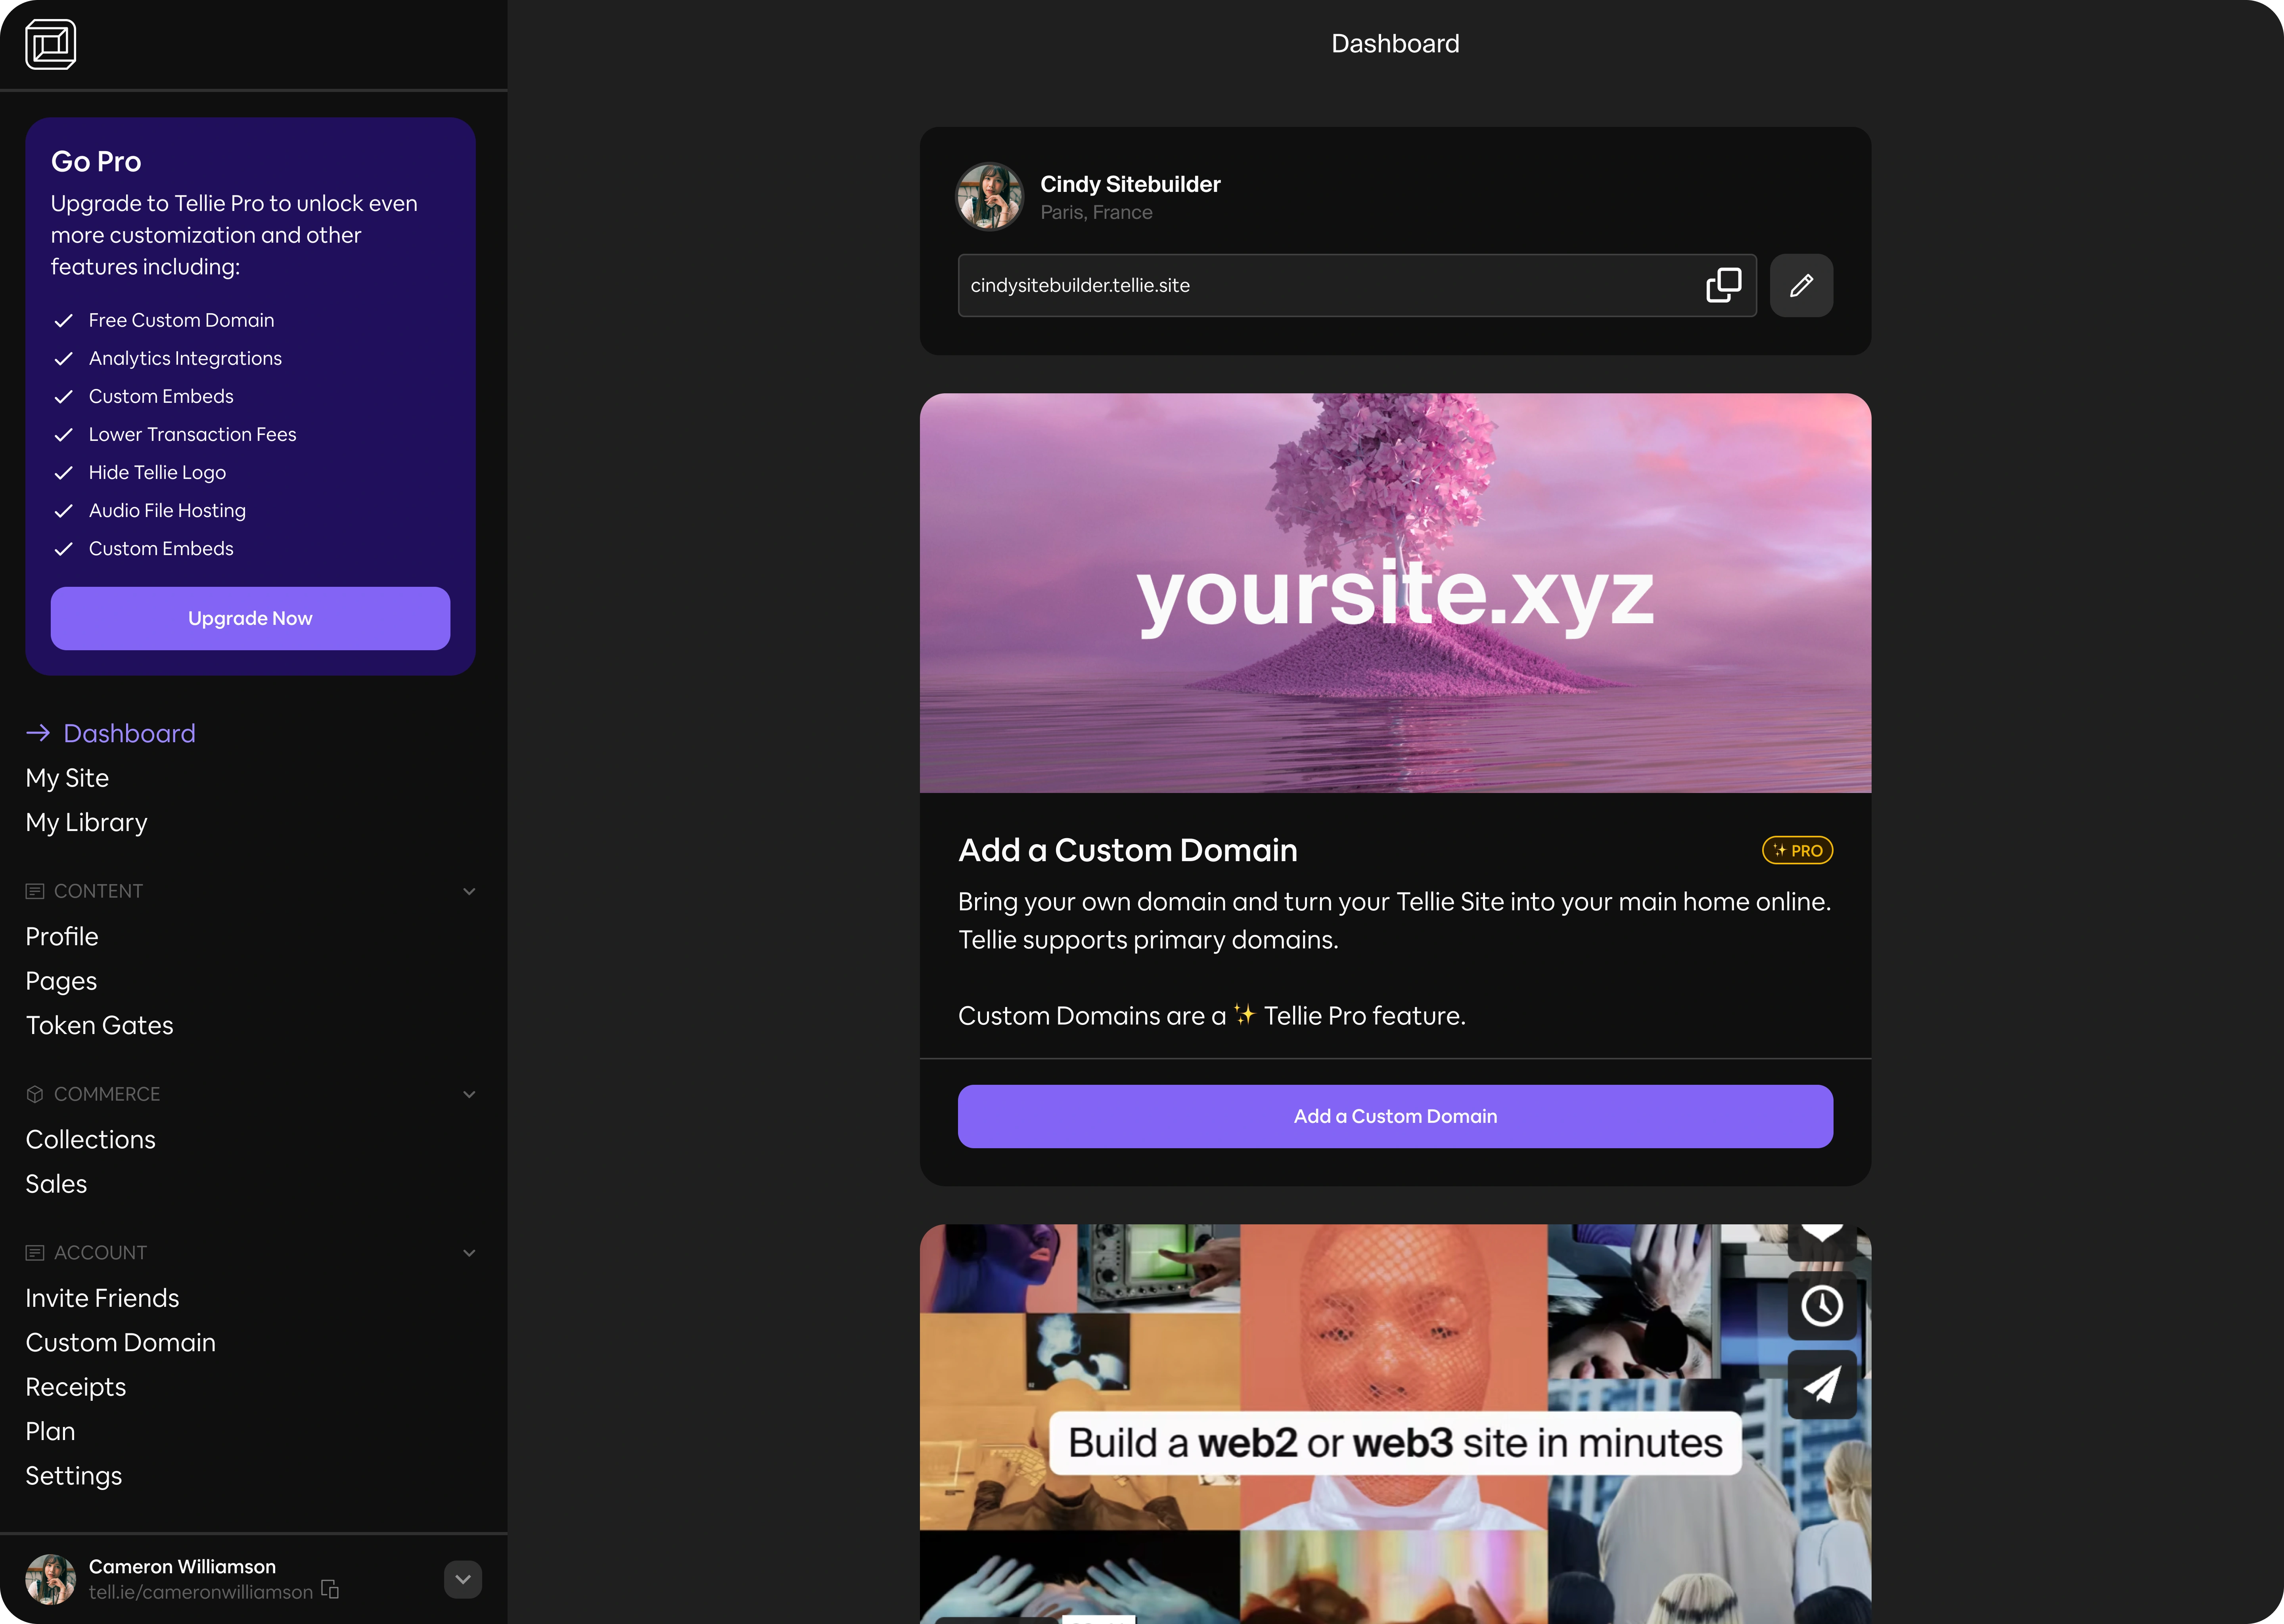Collapse the ACCOUNT section
Viewport: 2284px width, 1624px height.
[x=469, y=1253]
